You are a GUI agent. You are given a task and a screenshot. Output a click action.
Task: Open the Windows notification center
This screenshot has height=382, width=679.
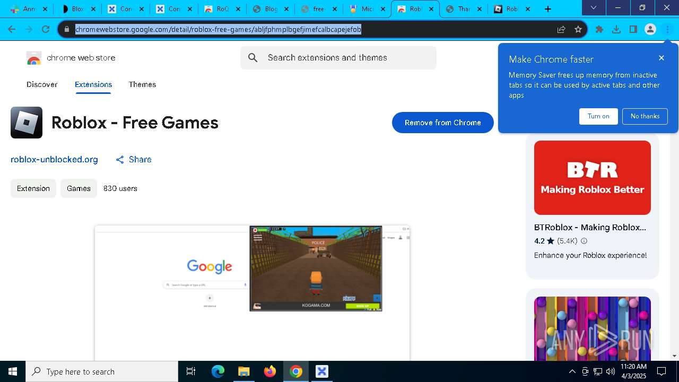(661, 371)
